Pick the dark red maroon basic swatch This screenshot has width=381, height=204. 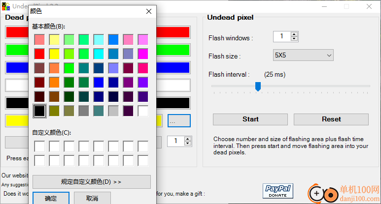pyautogui.click(x=39, y=83)
